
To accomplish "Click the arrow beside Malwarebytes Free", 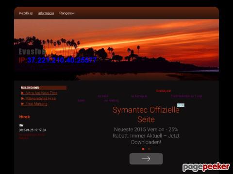I will 23,98.
